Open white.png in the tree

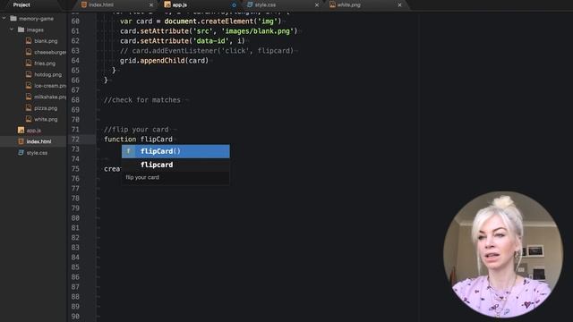(46, 119)
